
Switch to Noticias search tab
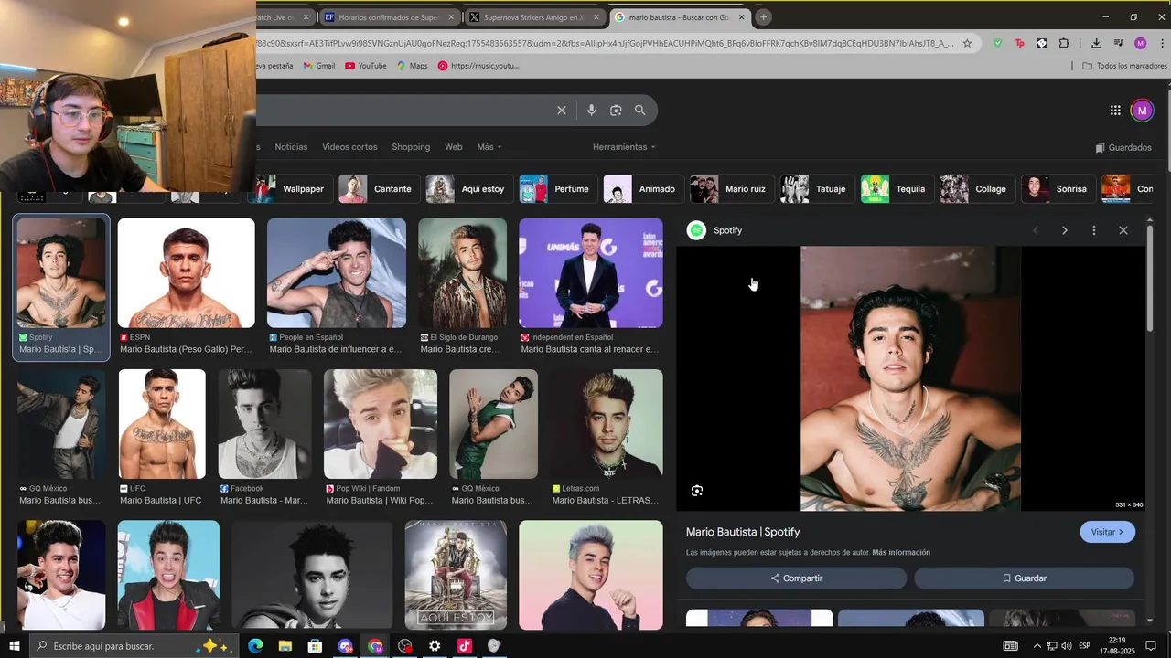tap(291, 147)
